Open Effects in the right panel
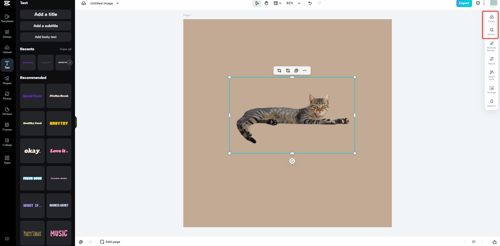This screenshot has height=246, width=500. [491, 31]
